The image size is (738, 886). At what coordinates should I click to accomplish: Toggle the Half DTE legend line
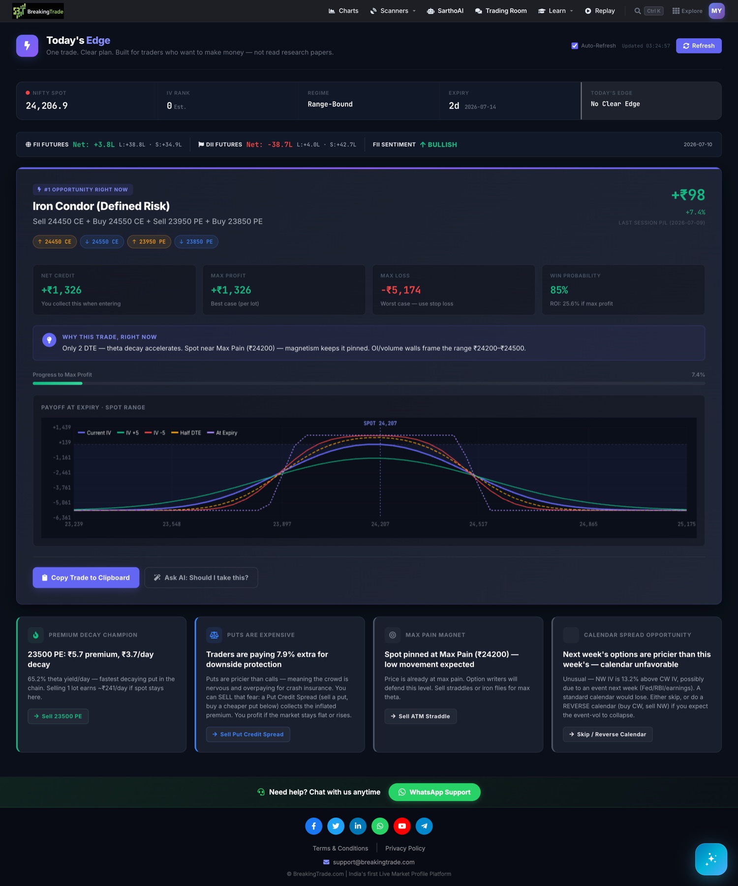[x=186, y=433]
